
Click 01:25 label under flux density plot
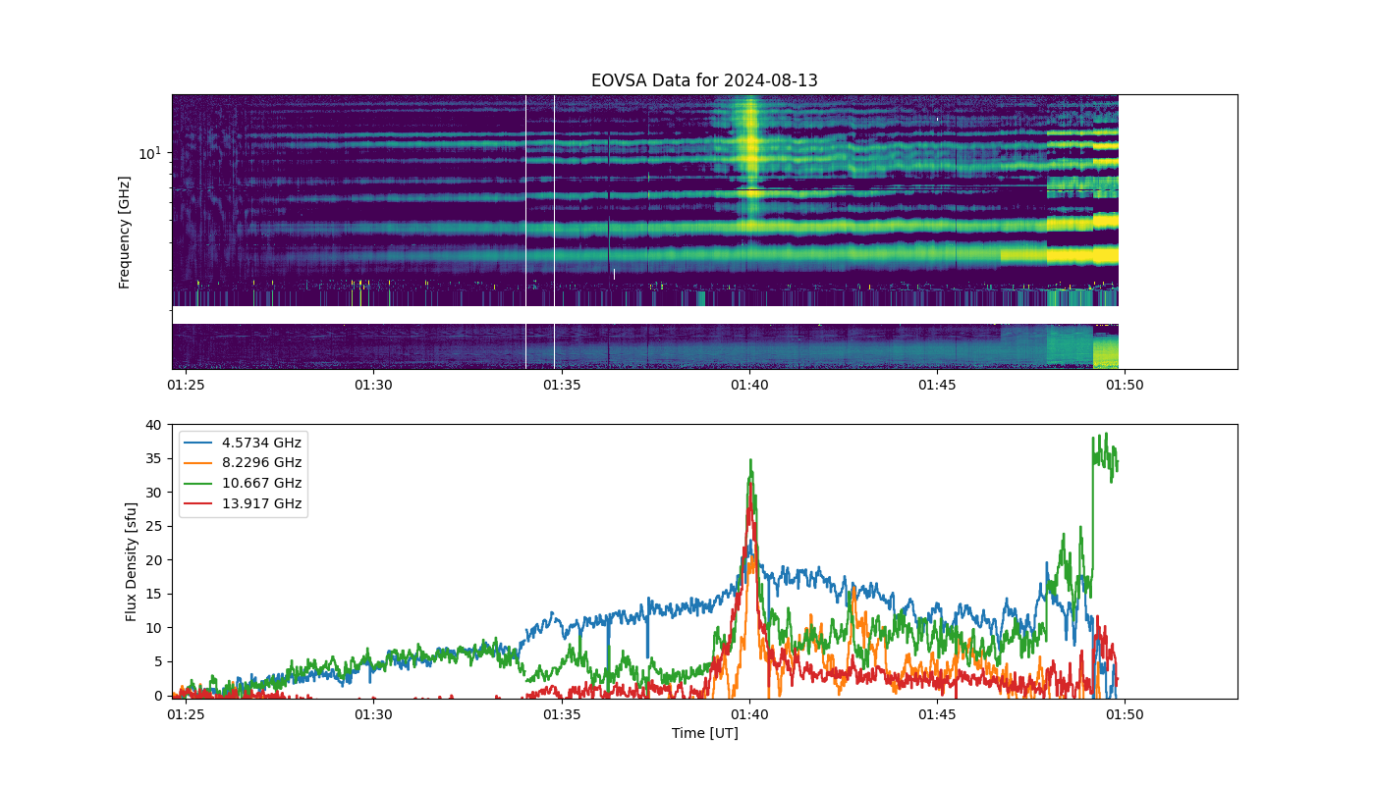click(186, 715)
